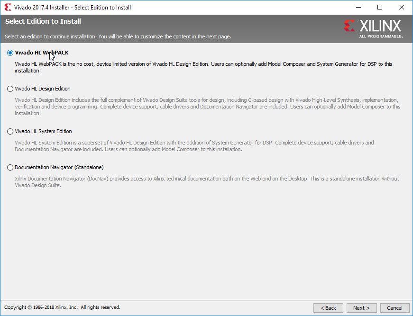
Task: Click the description beginning 'Xilinx Documentation Navigator (DocNav) provides'
Action: [207, 182]
